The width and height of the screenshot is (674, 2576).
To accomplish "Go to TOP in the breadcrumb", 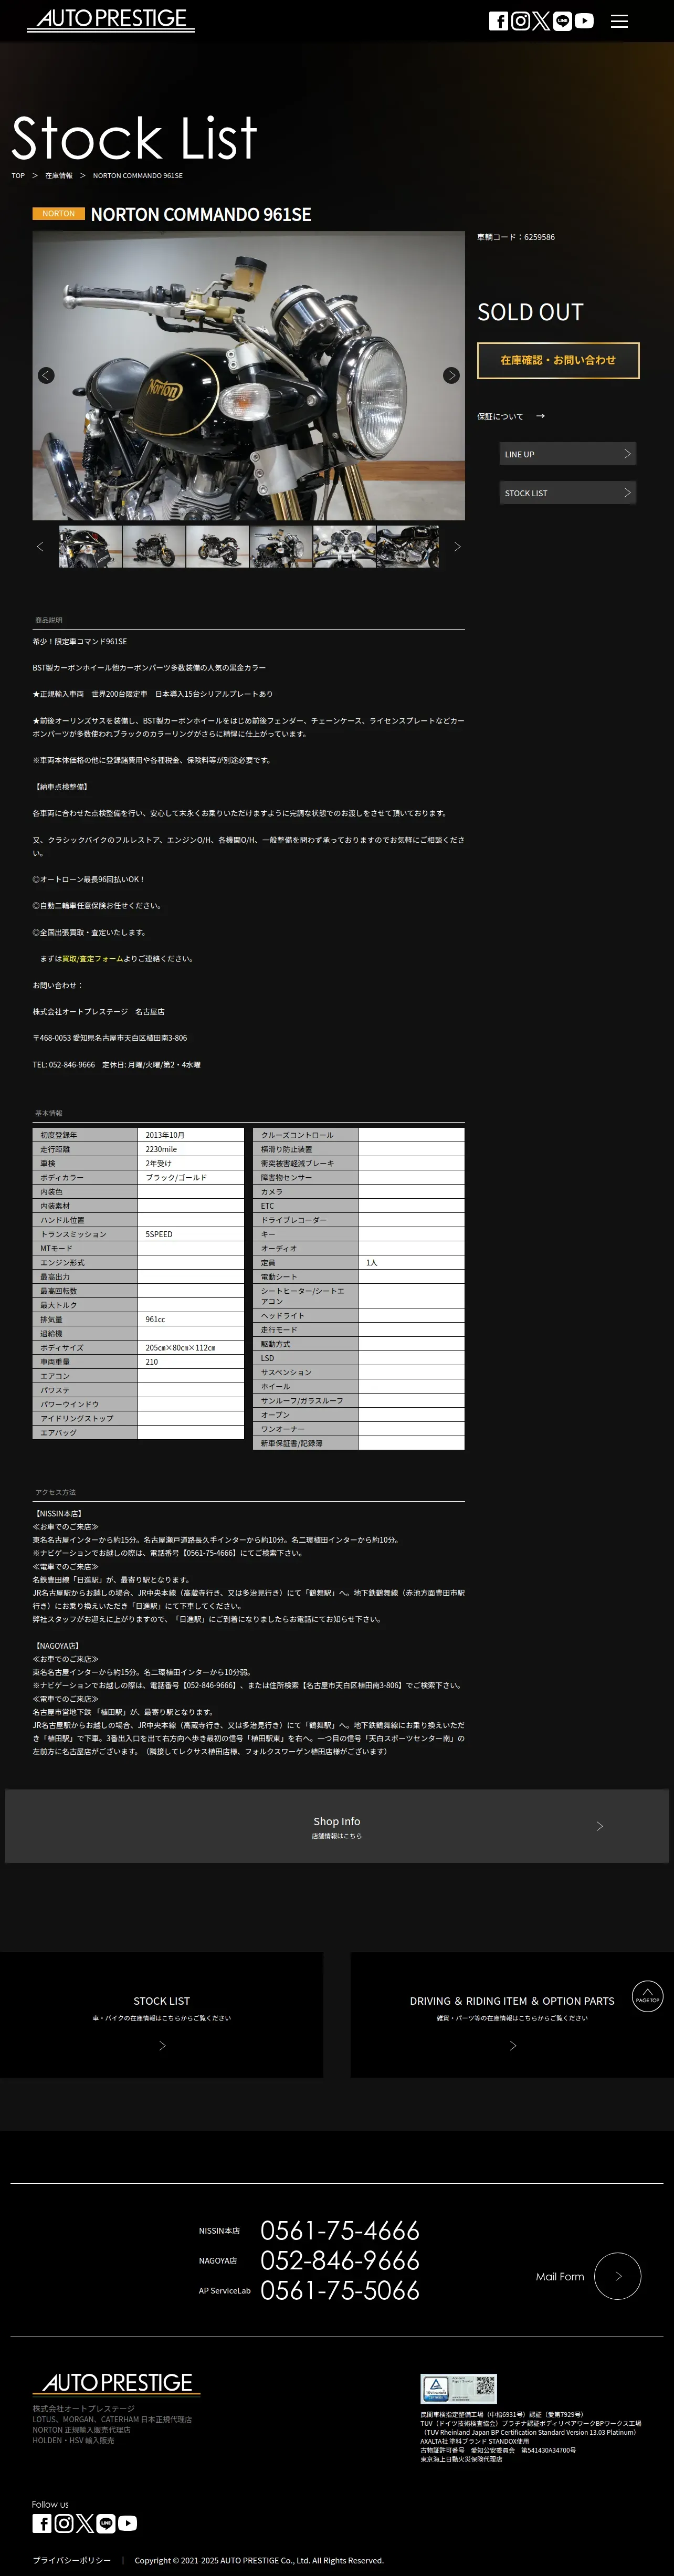I will [18, 175].
